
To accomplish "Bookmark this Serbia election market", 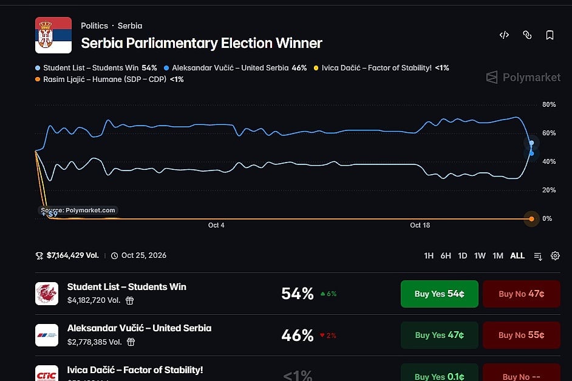I will click(x=550, y=35).
